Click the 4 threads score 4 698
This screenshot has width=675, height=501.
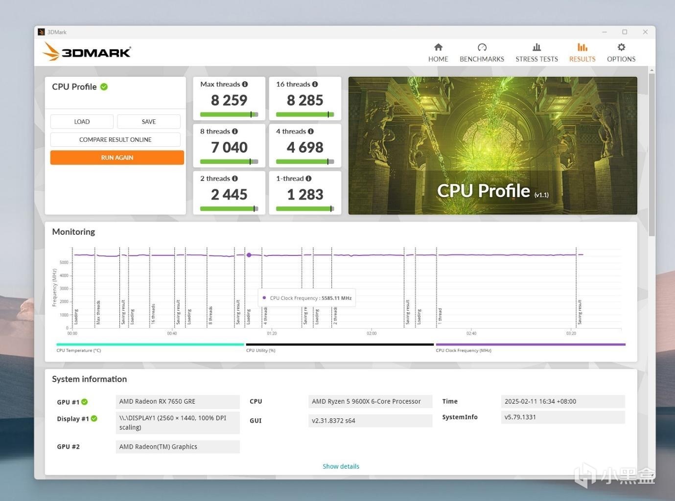click(305, 147)
